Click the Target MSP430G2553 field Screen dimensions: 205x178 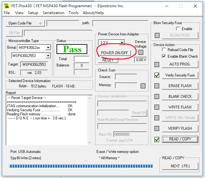tap(34, 65)
